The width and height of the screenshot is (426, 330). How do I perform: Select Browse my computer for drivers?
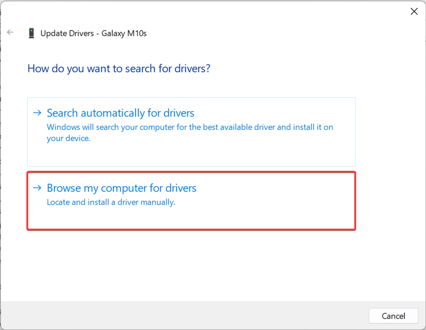[122, 188]
